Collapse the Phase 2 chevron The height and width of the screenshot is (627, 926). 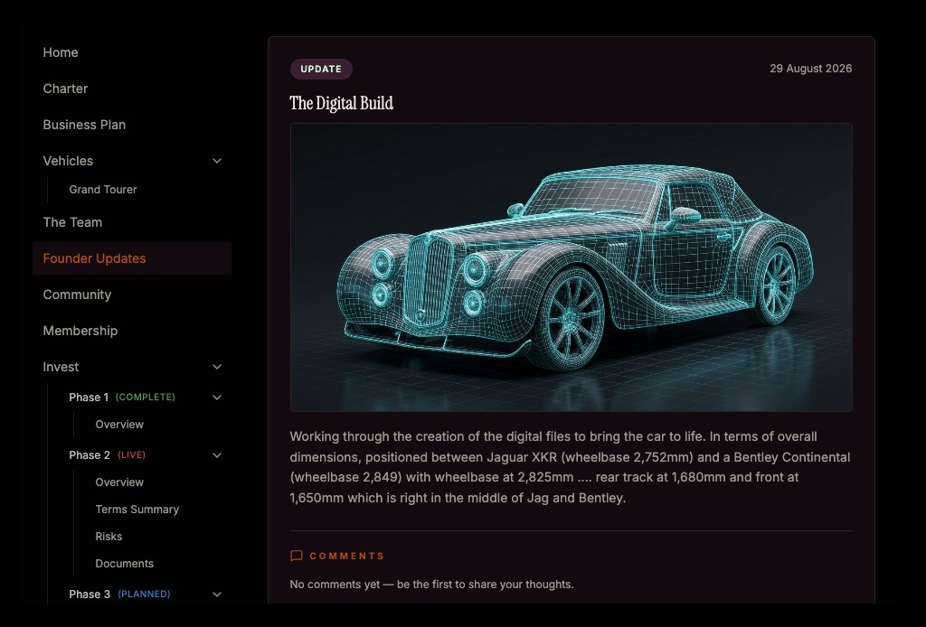217,454
